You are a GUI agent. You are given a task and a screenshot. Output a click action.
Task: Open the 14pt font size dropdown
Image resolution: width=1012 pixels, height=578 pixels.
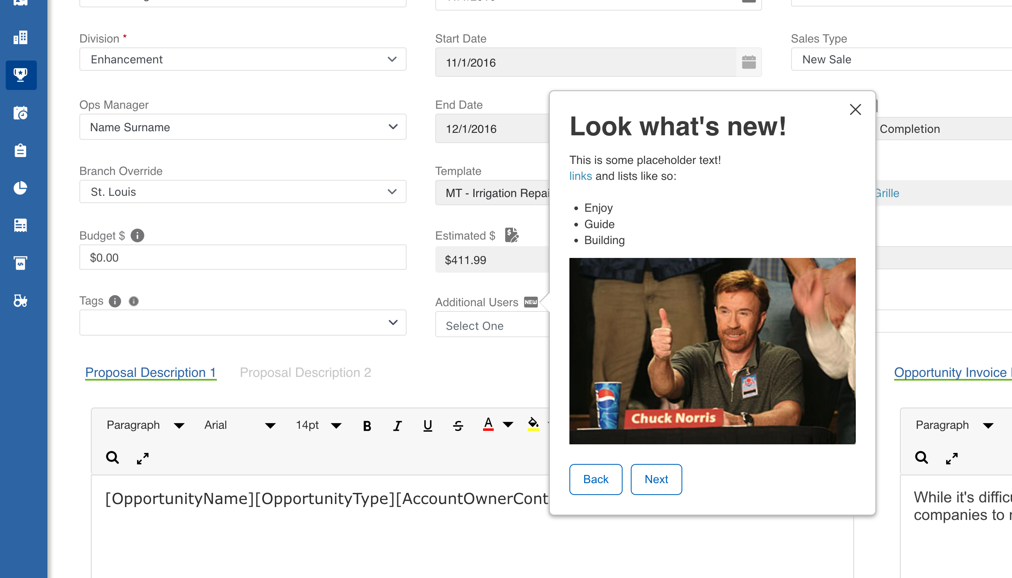pyautogui.click(x=319, y=425)
